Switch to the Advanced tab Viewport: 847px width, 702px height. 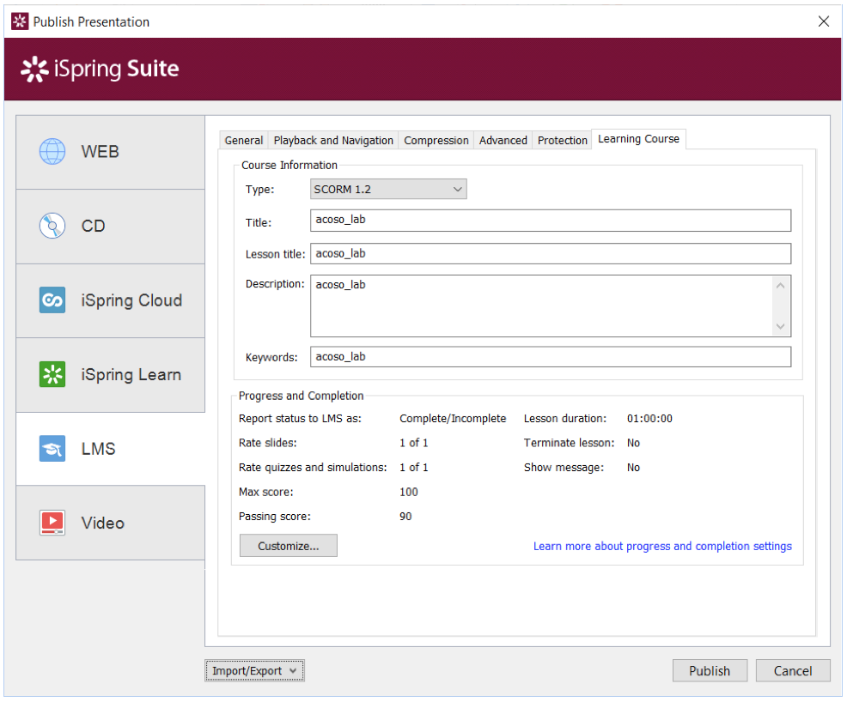coord(503,140)
